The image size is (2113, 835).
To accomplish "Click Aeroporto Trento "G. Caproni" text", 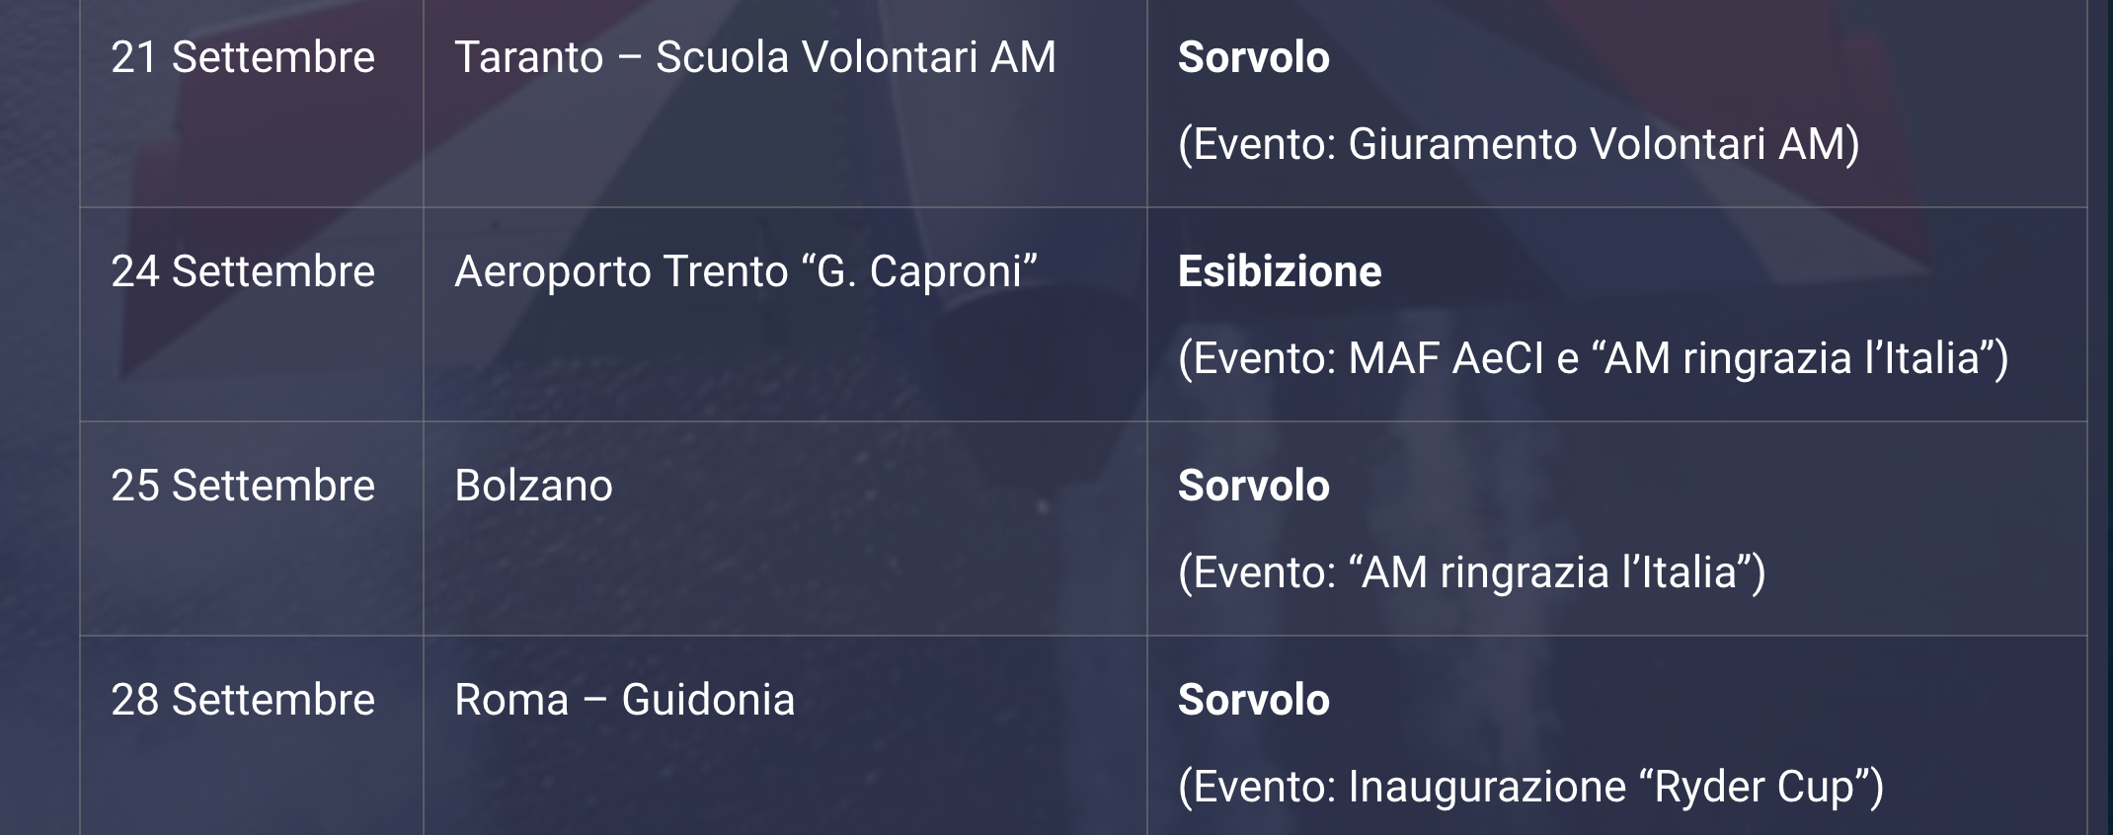I will tap(746, 272).
